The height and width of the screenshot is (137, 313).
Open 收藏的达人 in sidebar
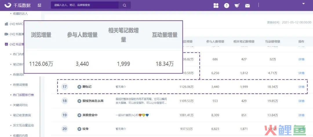(20, 14)
